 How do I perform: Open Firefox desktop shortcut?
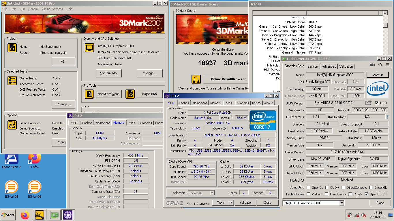coord(34,161)
